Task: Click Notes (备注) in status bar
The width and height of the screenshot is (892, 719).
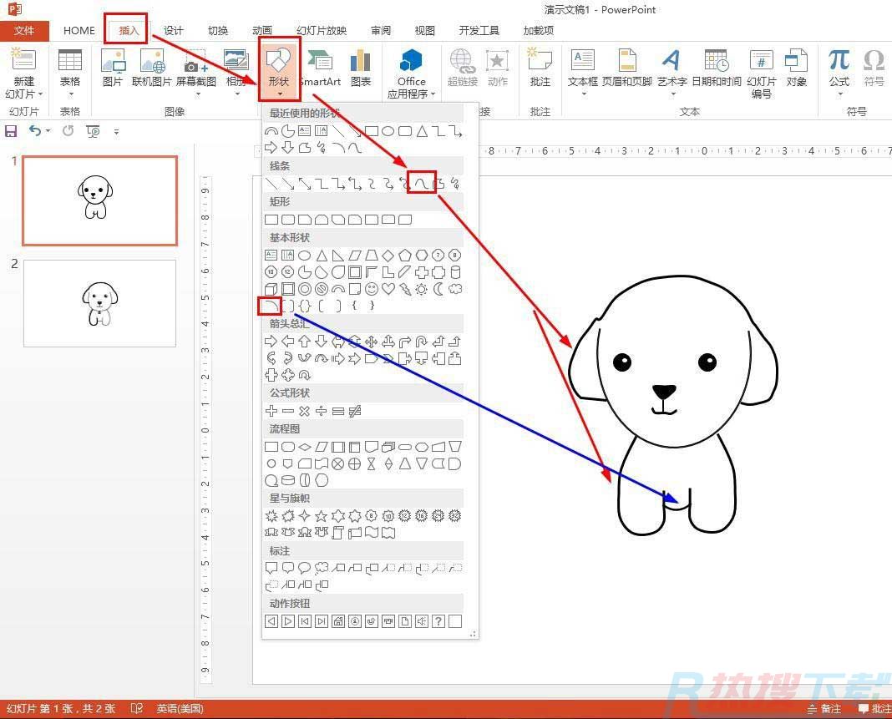Action: click(x=824, y=709)
